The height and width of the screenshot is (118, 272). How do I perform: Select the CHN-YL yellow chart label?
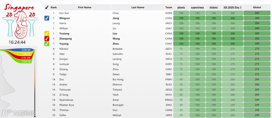[26, 54]
